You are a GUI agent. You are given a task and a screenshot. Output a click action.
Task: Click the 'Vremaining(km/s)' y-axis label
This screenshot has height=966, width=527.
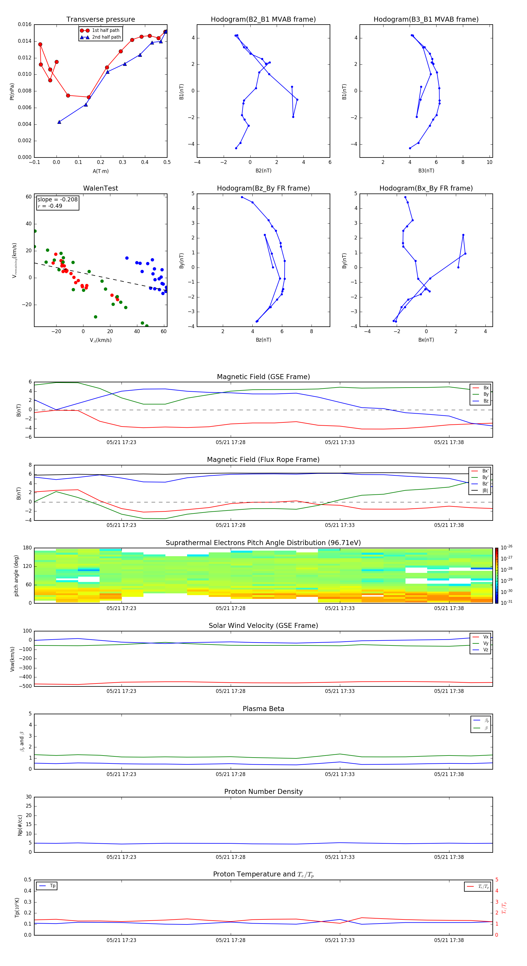pos(14,260)
